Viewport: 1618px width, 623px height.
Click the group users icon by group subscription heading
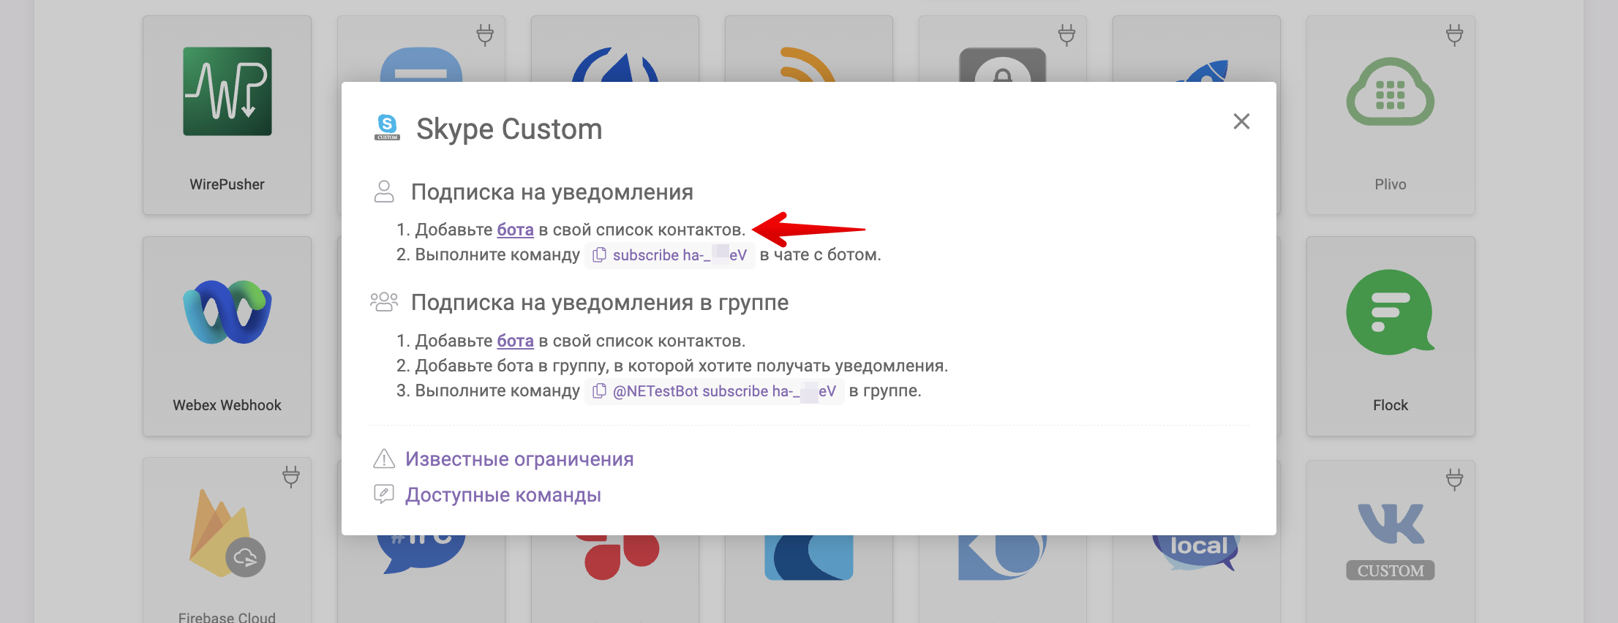[x=384, y=302]
